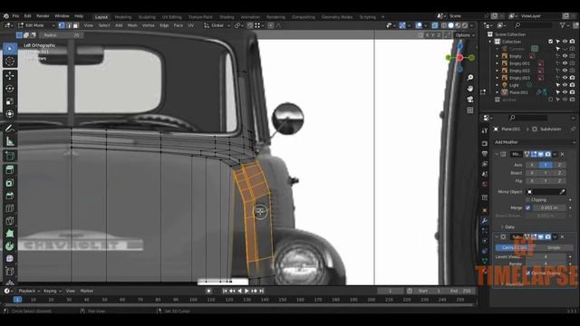Image resolution: width=580 pixels, height=326 pixels.
Task: Select the Move tool
Action: coord(10,76)
